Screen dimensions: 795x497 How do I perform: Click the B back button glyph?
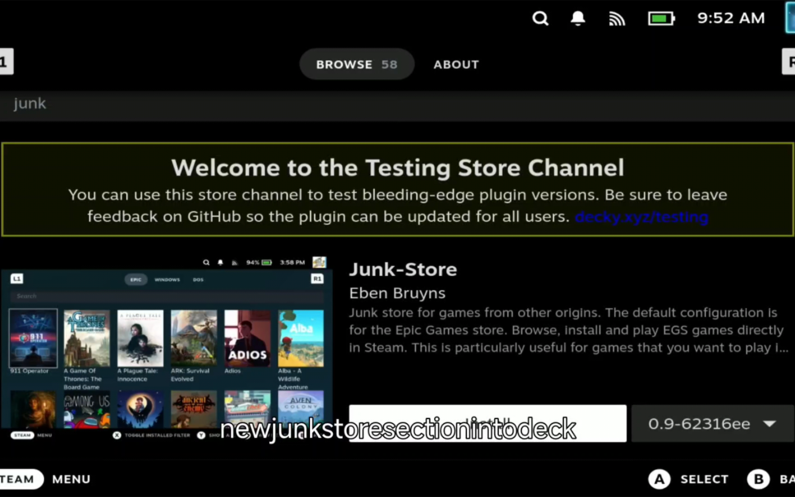[x=758, y=479]
